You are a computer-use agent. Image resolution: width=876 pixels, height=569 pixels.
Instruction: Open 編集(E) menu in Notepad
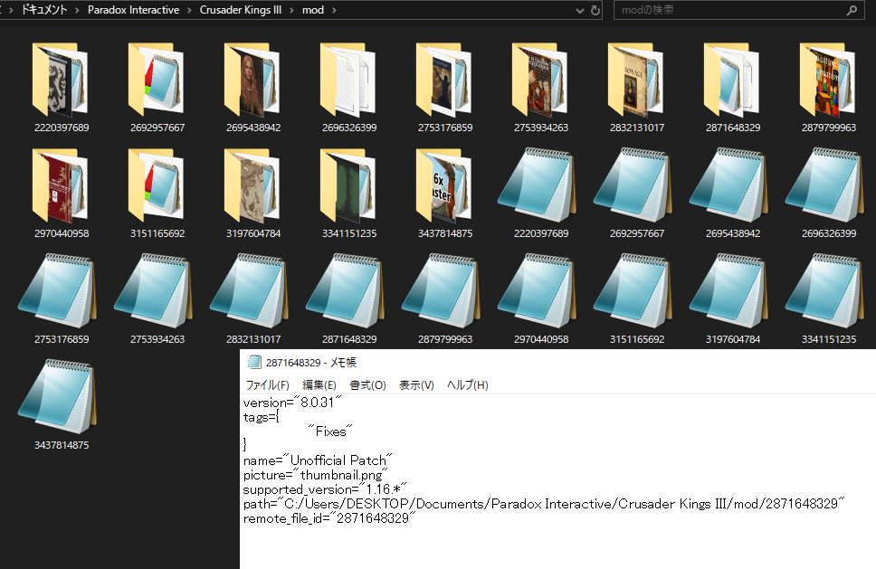319,384
